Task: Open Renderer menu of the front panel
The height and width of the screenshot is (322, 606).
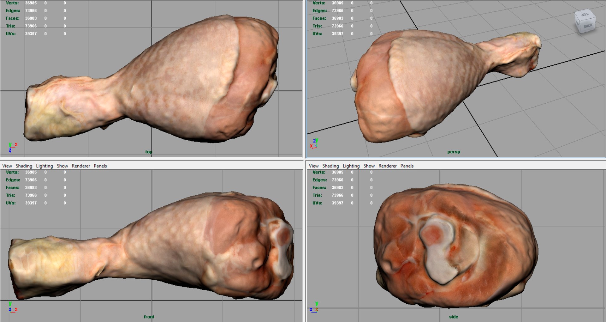Action: [81, 166]
